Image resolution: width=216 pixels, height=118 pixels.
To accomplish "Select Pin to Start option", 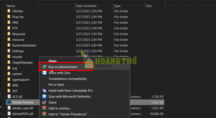I will pos(56,85).
